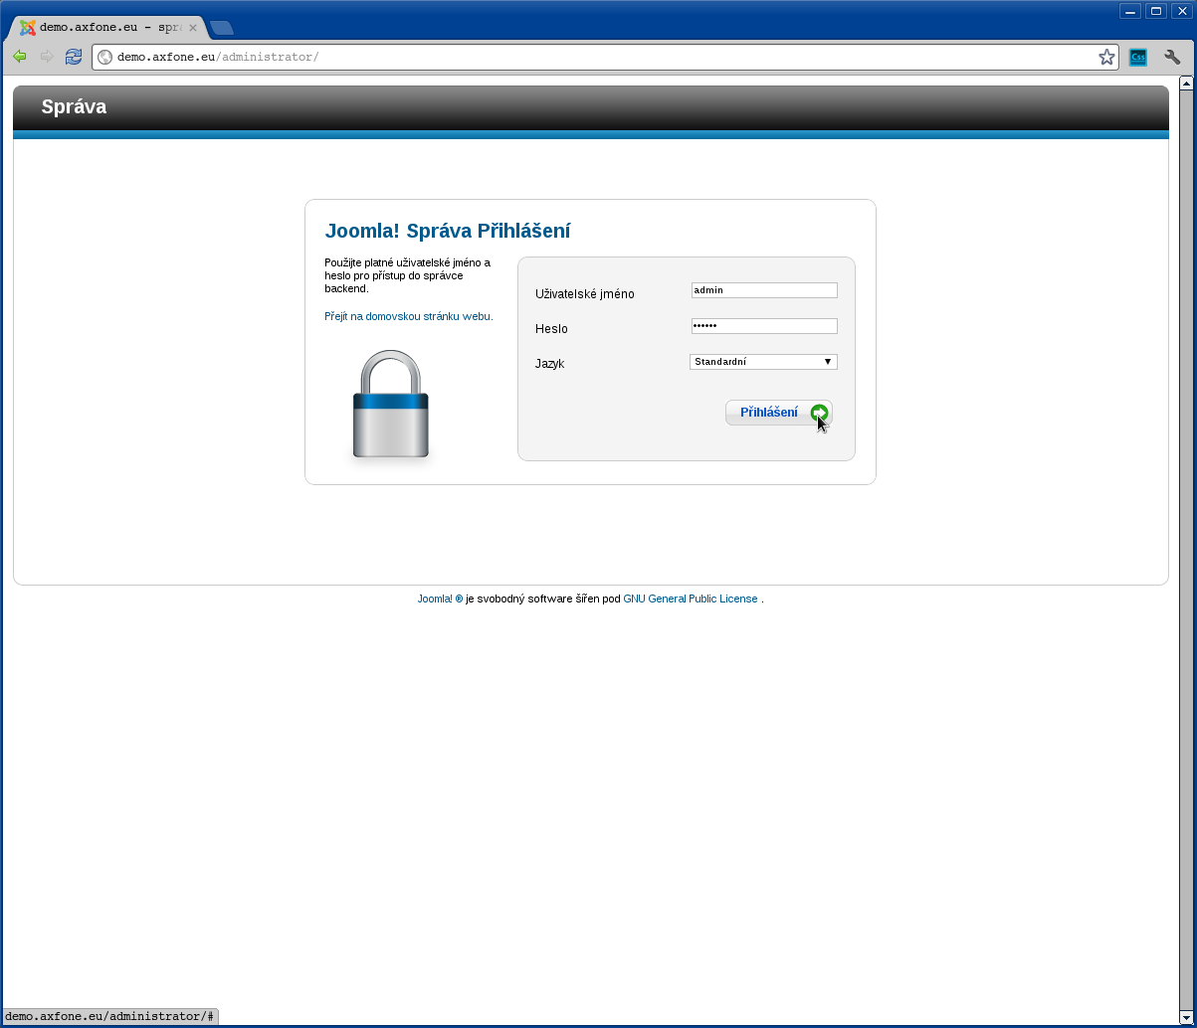Click the Uživatelské jméno label
The height and width of the screenshot is (1028, 1197).
tap(585, 294)
